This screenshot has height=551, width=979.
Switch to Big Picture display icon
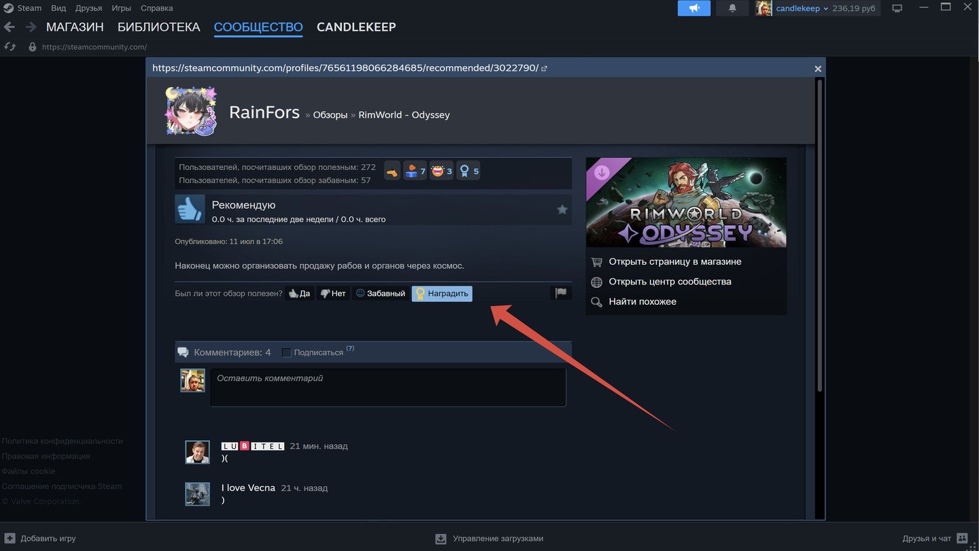897,8
